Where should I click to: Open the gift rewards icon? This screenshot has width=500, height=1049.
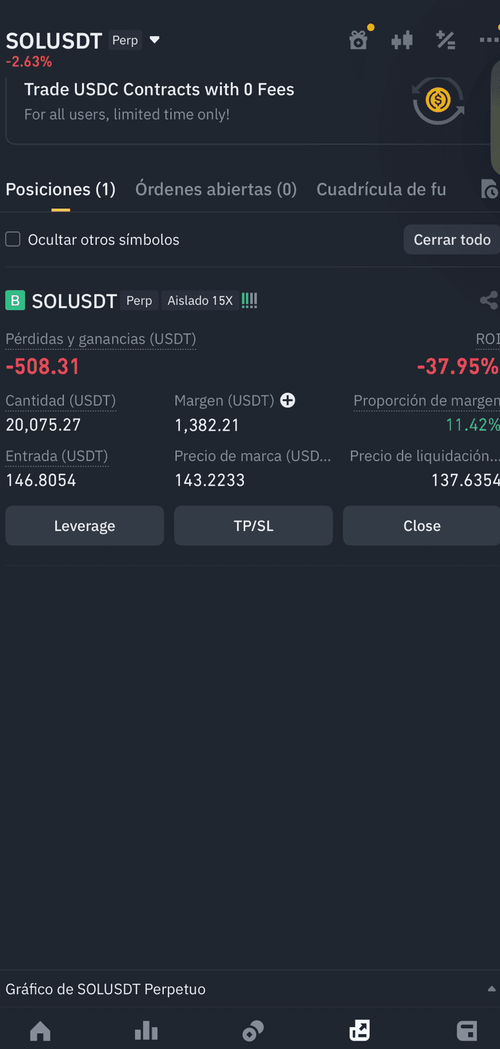click(x=359, y=40)
